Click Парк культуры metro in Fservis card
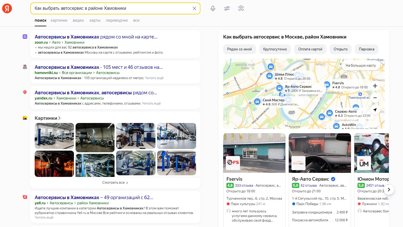 [243, 204]
